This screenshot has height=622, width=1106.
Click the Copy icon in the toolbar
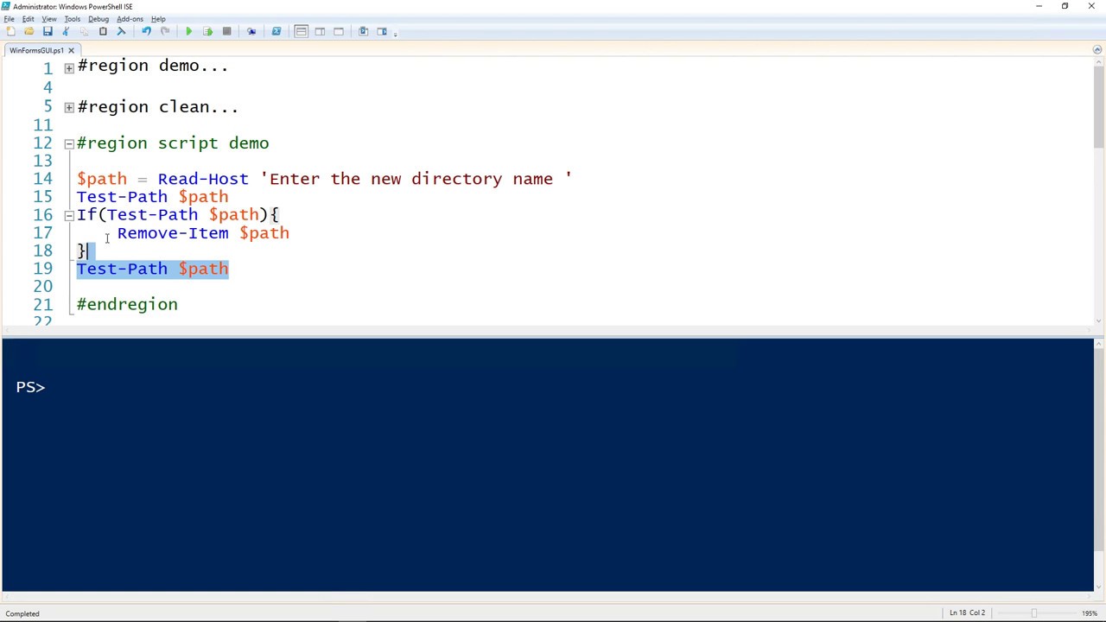[x=84, y=31]
